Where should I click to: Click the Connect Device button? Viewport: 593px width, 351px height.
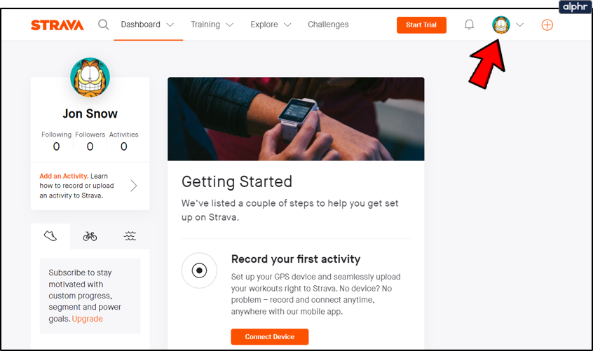coord(270,337)
